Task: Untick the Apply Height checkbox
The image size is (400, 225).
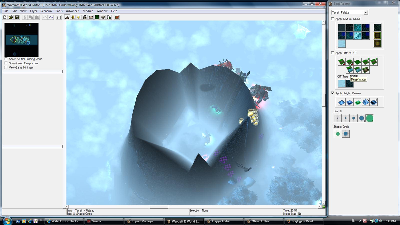Action: click(x=332, y=93)
